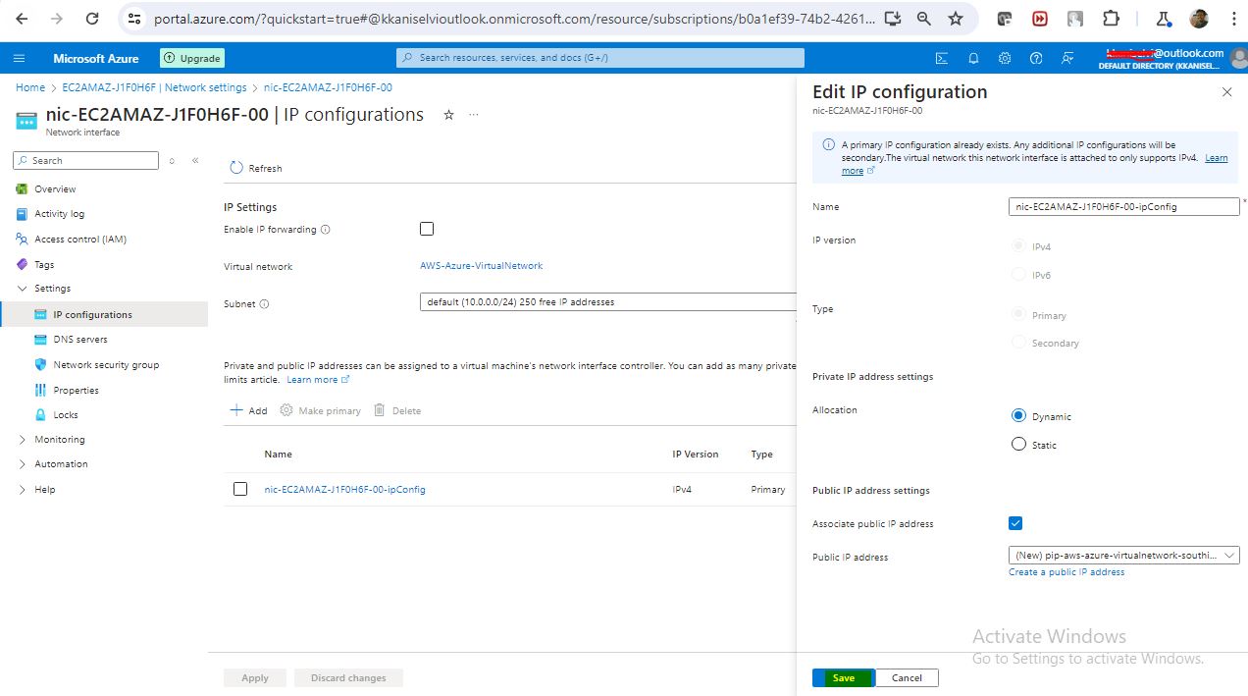Select the ipConfig row checkbox
The height and width of the screenshot is (696, 1248).
point(240,489)
